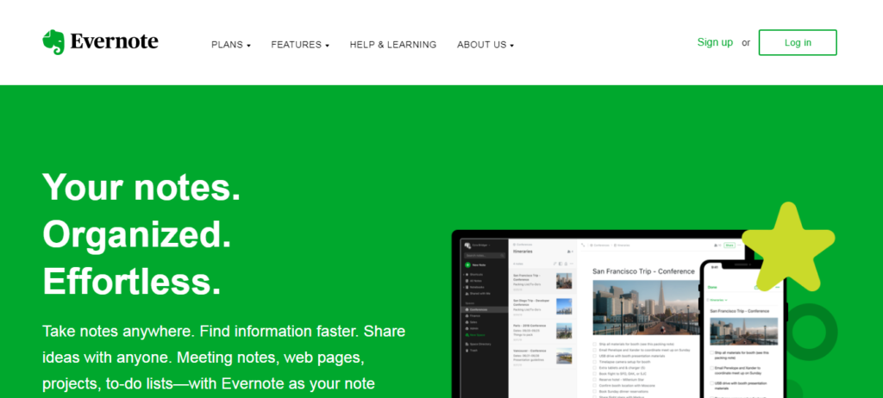Image resolution: width=883 pixels, height=398 pixels.
Task: Open the San Francisco Trip note thumbnail
Action: 564,281
